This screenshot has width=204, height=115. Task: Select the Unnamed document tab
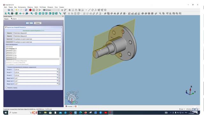(x=71, y=106)
